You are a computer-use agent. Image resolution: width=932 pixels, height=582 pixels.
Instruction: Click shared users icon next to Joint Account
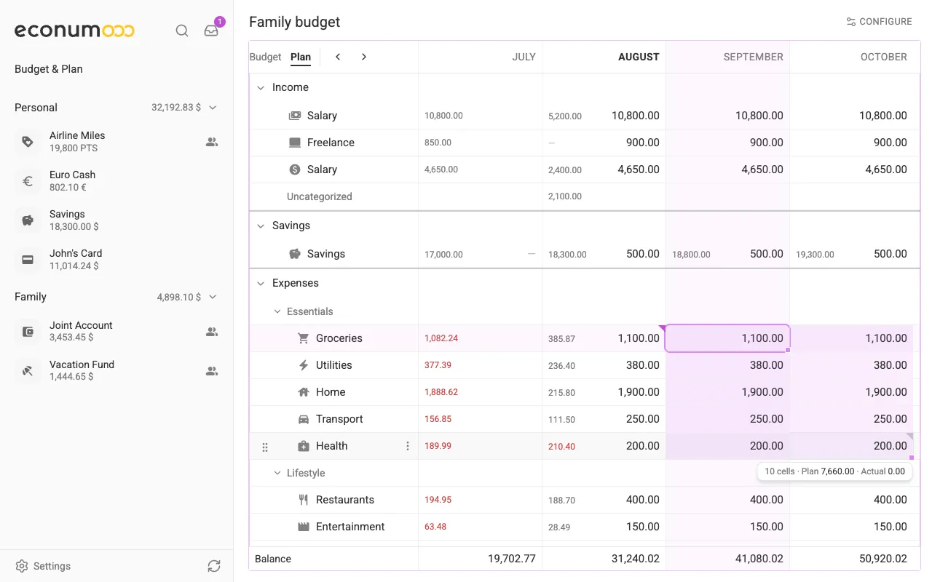(212, 332)
